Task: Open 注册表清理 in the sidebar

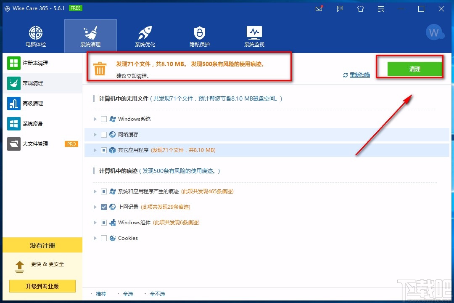Action: coord(42,63)
